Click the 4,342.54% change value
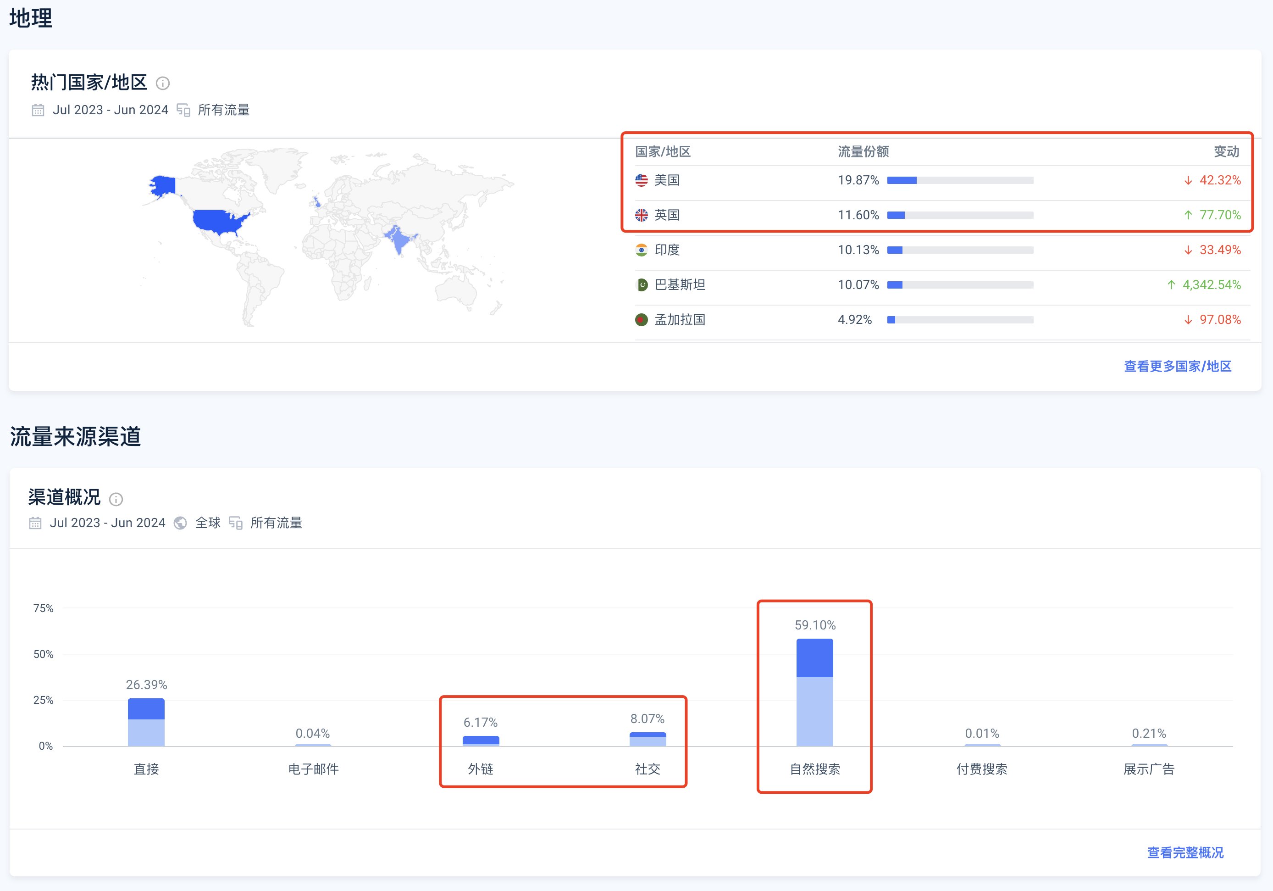Image resolution: width=1273 pixels, height=891 pixels. pyautogui.click(x=1212, y=285)
